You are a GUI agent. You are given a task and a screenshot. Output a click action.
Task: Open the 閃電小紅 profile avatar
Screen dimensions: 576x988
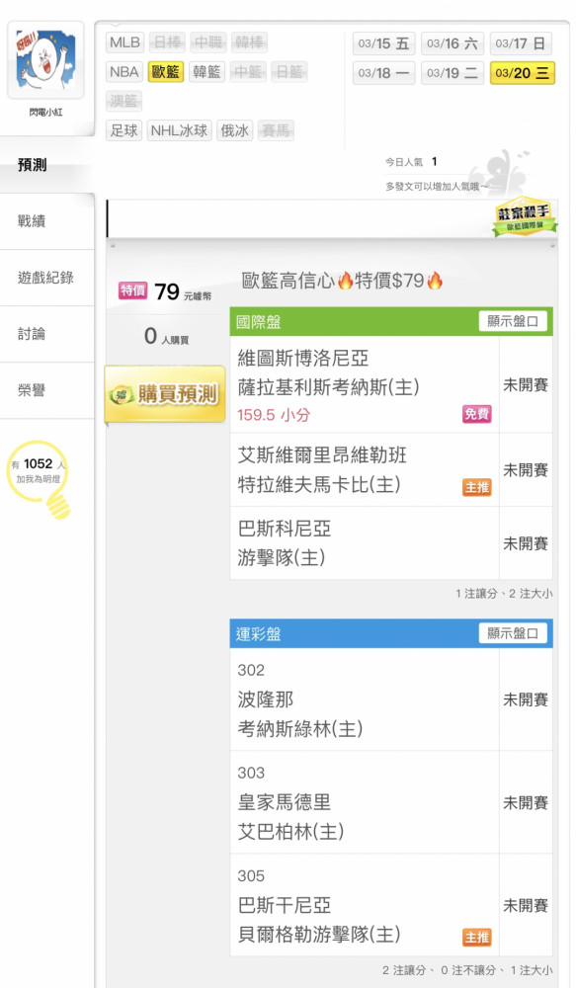coord(45,60)
